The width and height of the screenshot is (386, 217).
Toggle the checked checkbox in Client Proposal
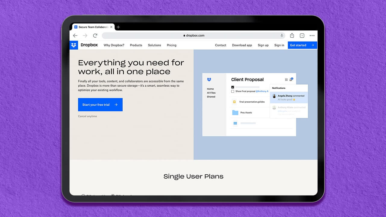coord(233,87)
